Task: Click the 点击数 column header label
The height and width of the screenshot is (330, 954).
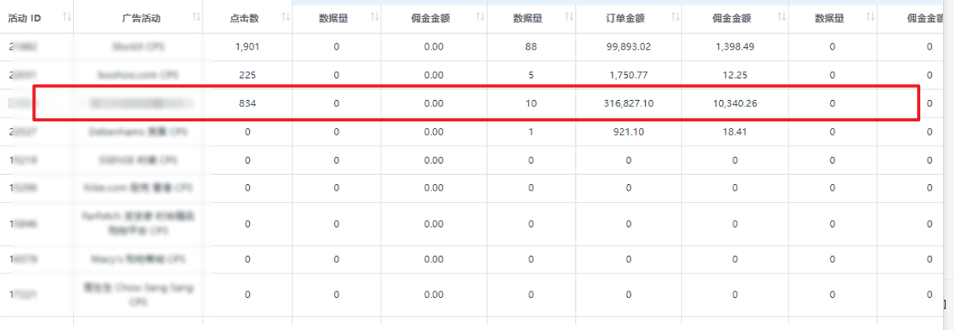Action: point(247,17)
